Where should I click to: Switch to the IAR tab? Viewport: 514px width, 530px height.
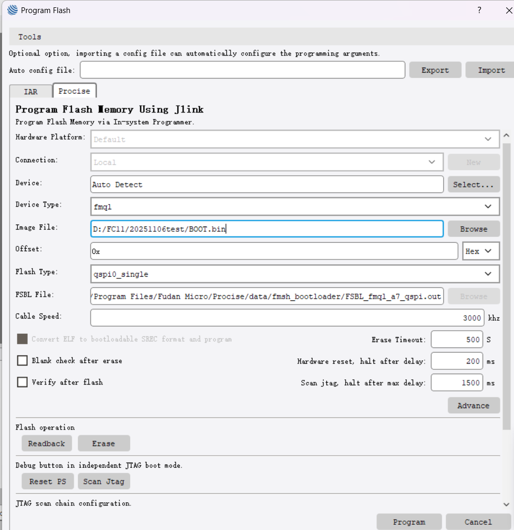point(31,92)
